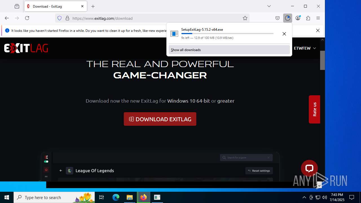
Task: Reload the current page
Action: click(x=27, y=18)
